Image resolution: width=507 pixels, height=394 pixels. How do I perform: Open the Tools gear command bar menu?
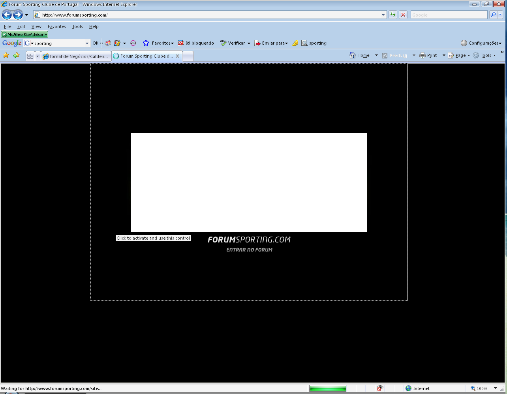(484, 56)
